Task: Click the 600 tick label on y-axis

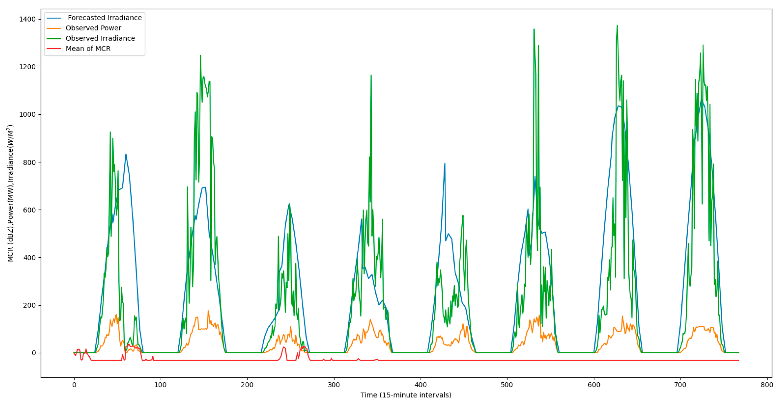Action: tap(30, 210)
